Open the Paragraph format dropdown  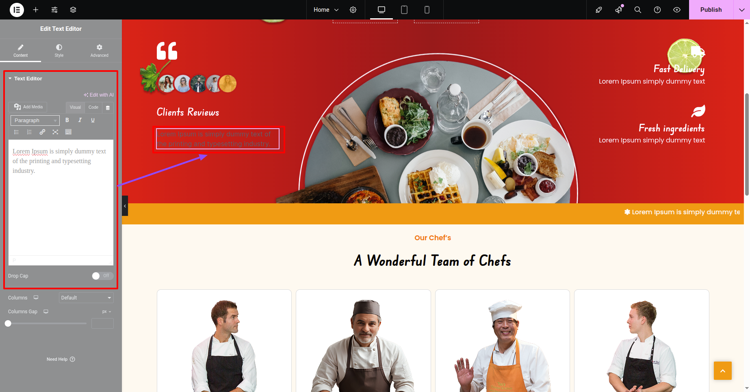tap(35, 121)
